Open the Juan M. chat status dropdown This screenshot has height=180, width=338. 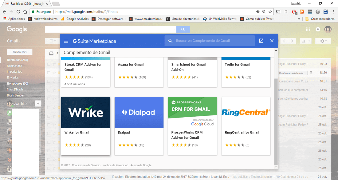click(x=26, y=104)
